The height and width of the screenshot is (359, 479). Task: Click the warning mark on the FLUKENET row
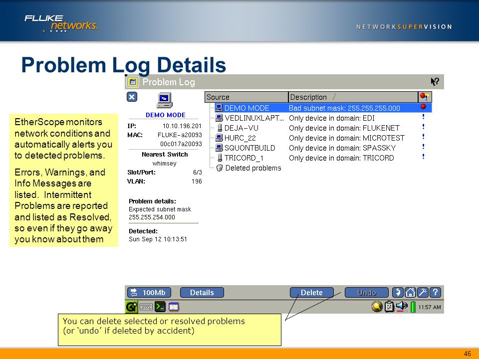click(x=424, y=127)
